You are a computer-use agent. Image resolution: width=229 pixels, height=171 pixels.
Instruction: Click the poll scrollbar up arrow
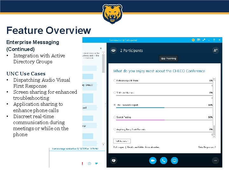click(214, 79)
